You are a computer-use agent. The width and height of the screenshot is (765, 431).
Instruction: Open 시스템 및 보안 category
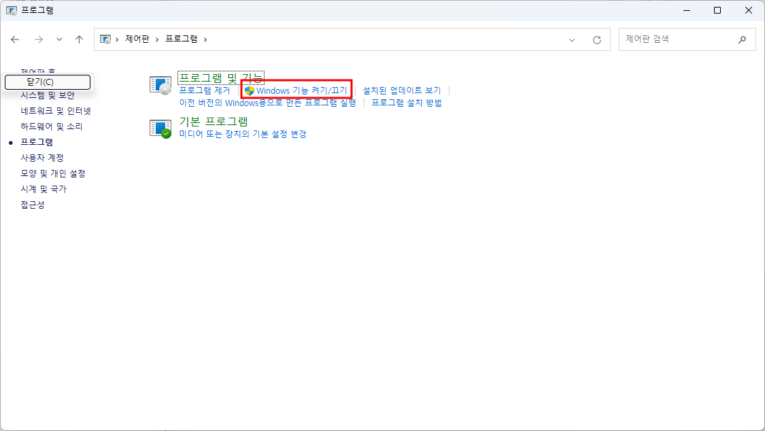tap(48, 96)
